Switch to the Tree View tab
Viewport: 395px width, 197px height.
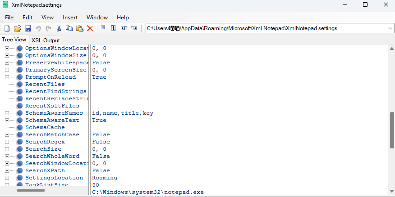click(14, 40)
